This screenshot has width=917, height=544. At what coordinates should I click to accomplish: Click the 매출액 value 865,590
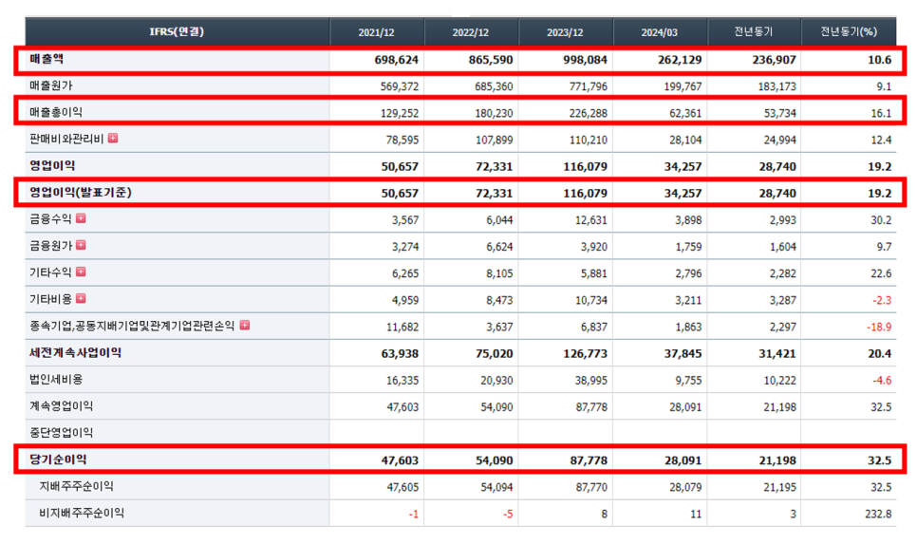coord(491,60)
